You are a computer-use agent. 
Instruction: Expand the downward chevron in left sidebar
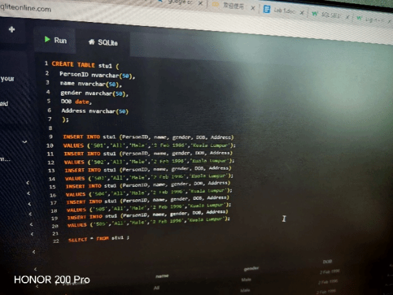coord(24,142)
